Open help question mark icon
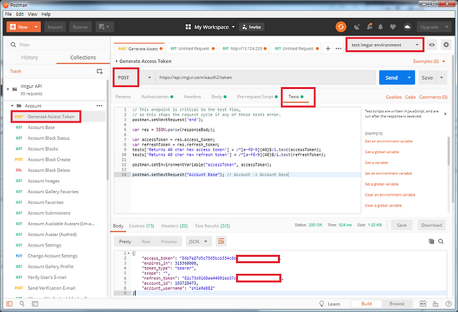This screenshot has width=458, height=312. pyautogui.click(x=448, y=304)
